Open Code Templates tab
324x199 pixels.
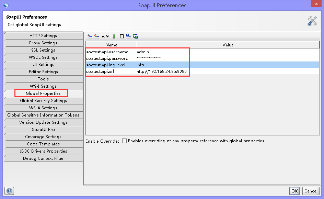43,144
